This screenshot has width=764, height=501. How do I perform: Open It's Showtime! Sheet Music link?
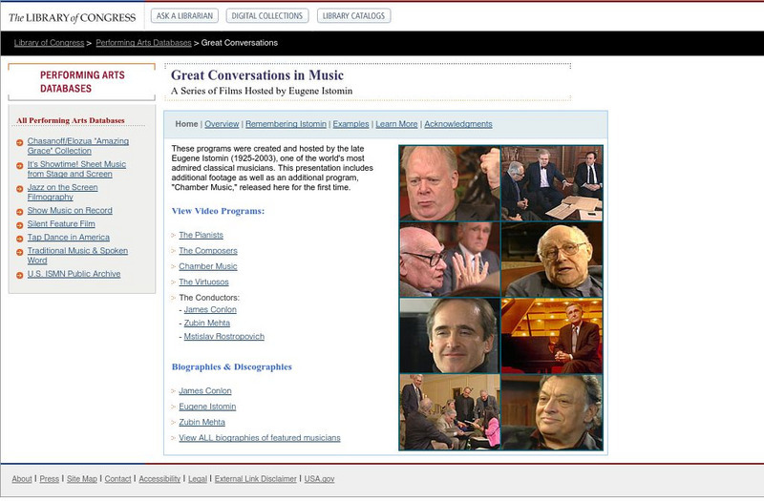click(x=76, y=169)
